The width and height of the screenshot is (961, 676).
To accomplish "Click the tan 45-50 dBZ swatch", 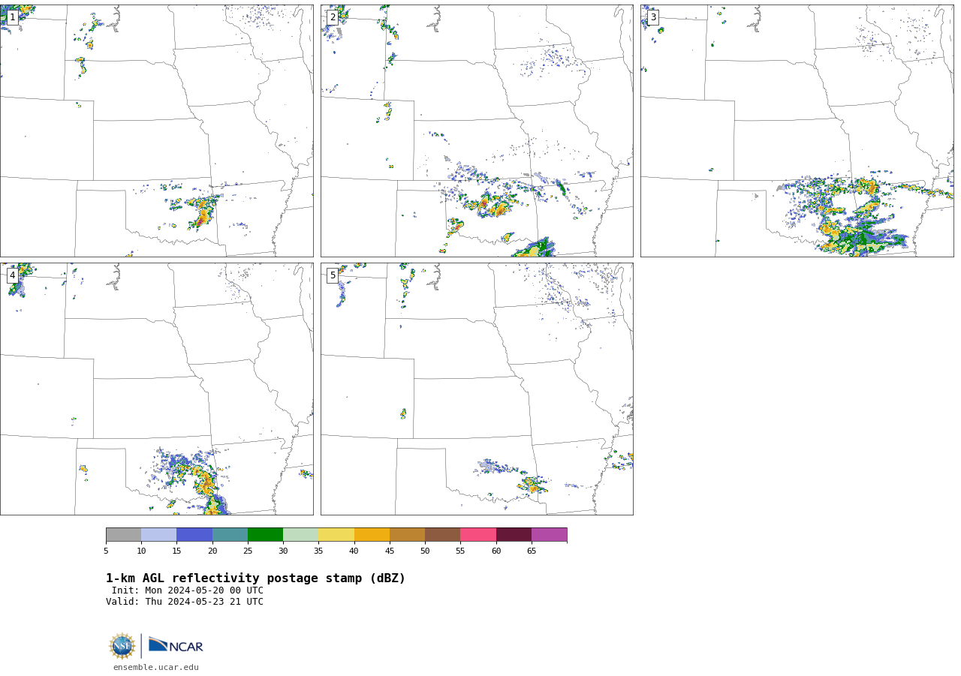I will [x=407, y=535].
